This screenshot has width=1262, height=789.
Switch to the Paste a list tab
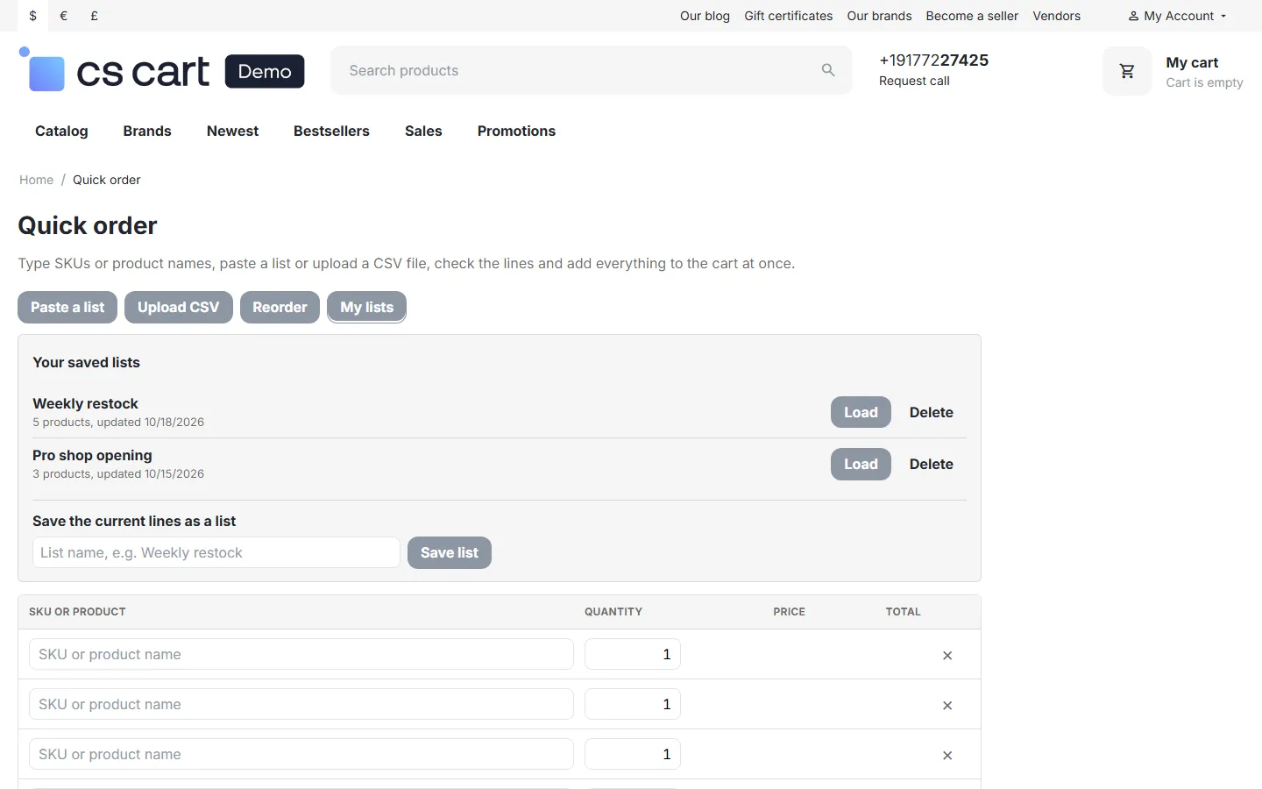point(67,307)
